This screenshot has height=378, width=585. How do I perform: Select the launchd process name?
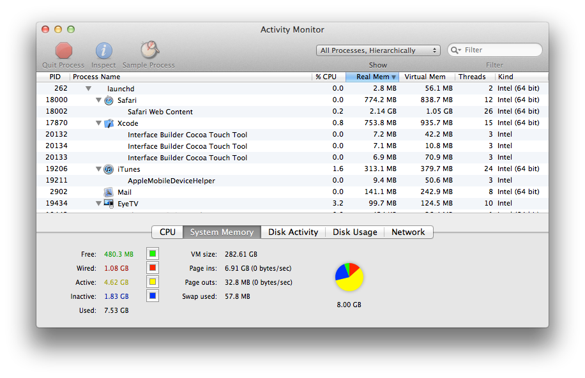[121, 89]
